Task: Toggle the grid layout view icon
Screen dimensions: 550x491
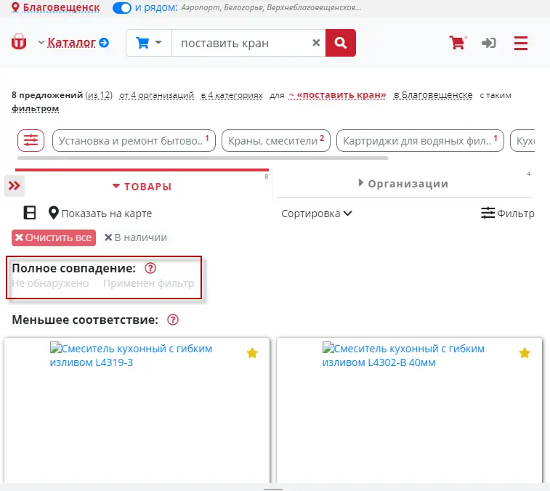Action: [x=30, y=213]
